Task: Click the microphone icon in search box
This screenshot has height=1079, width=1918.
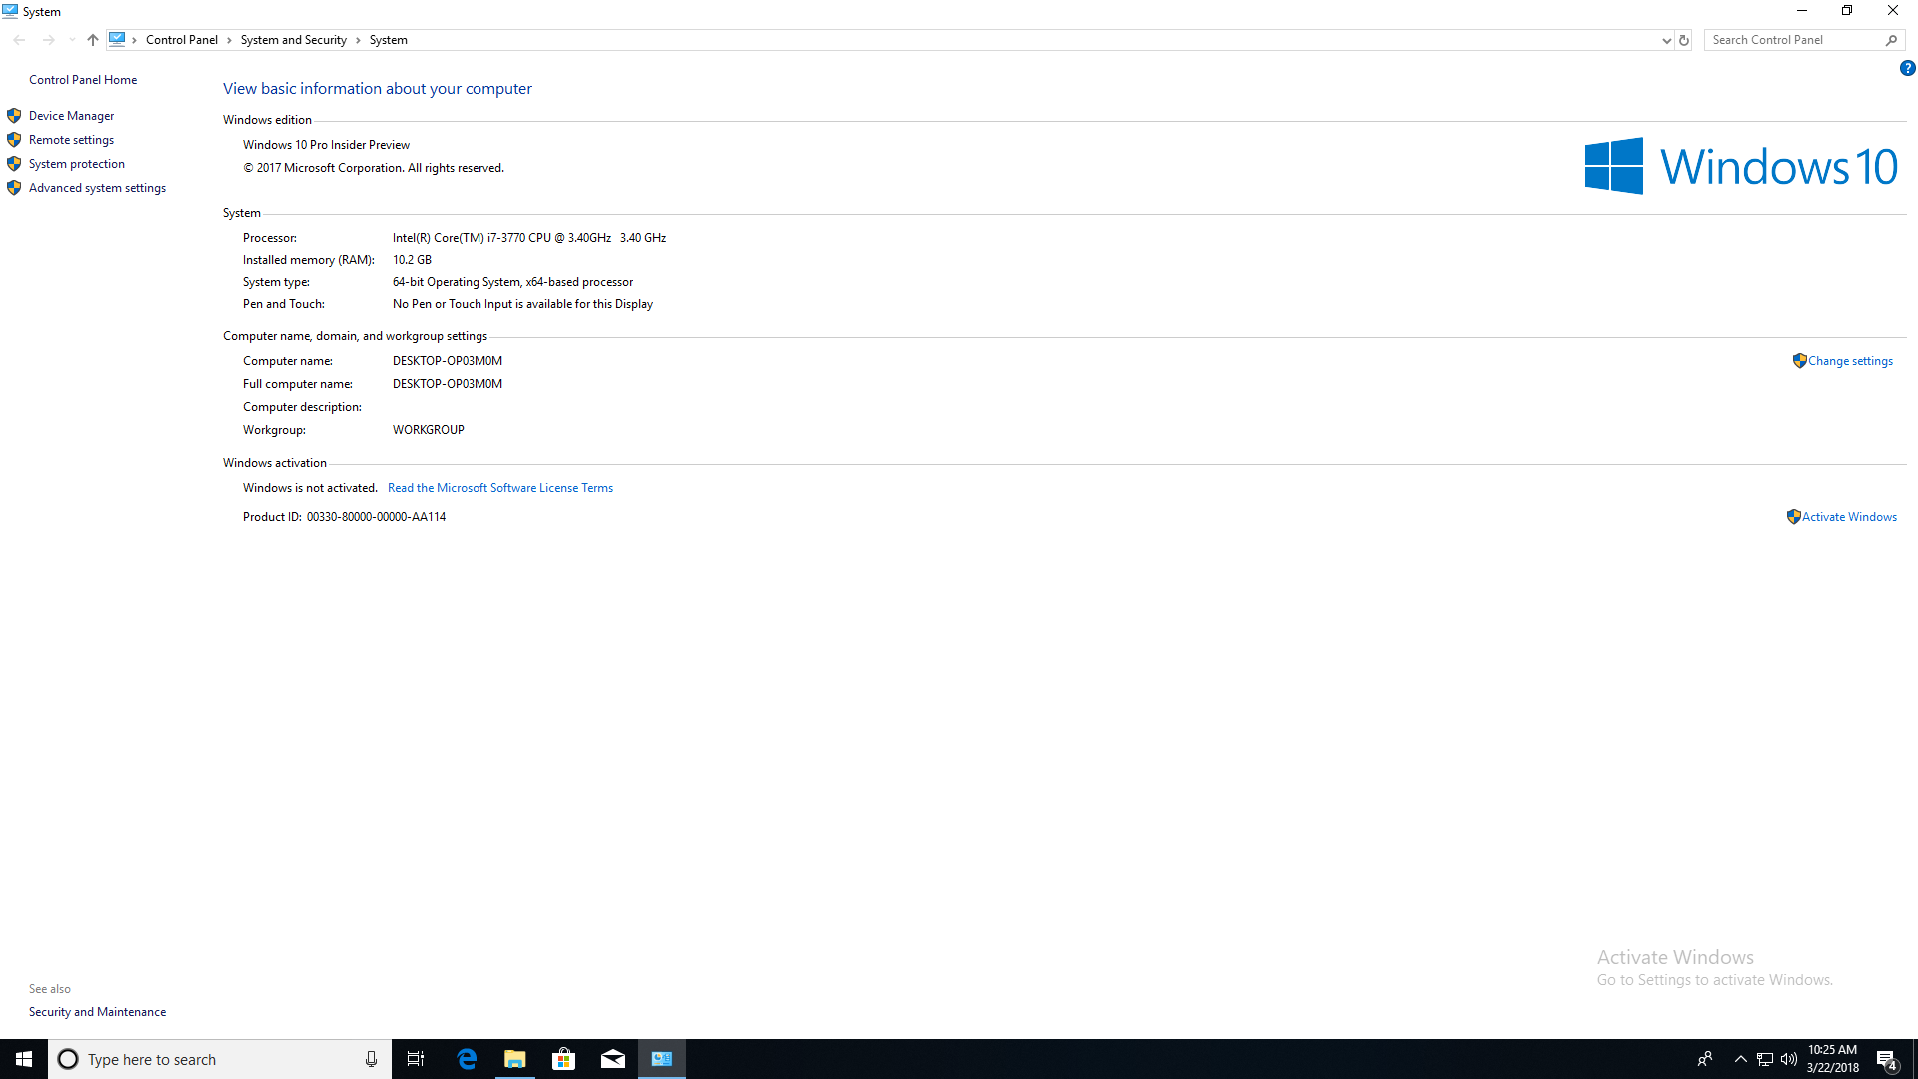Action: tap(371, 1059)
